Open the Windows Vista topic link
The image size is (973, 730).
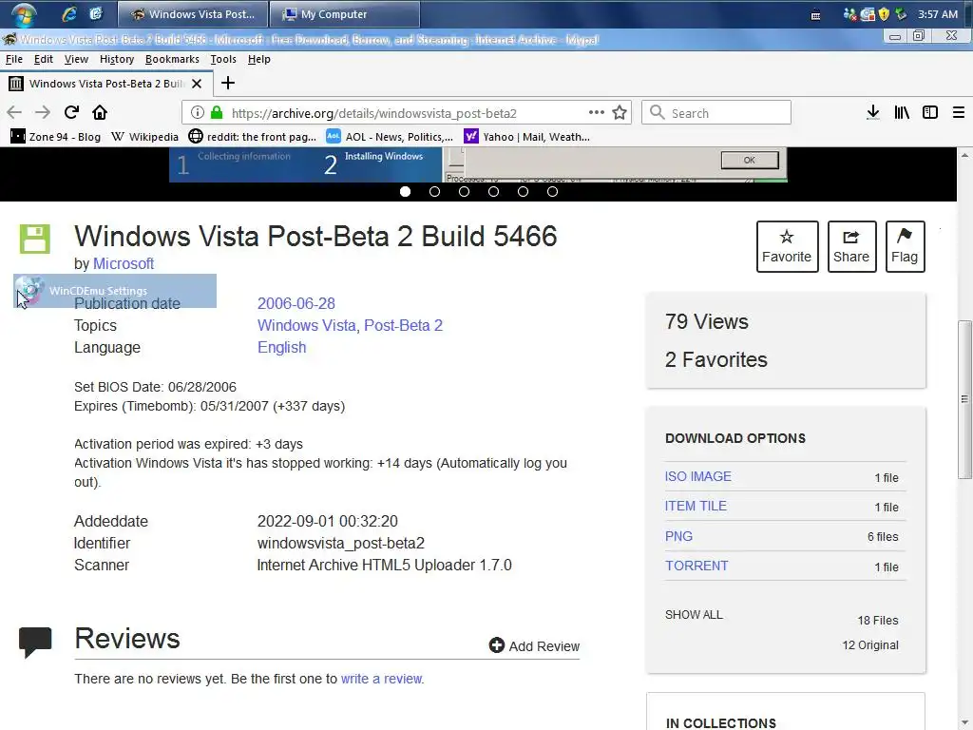(x=308, y=325)
